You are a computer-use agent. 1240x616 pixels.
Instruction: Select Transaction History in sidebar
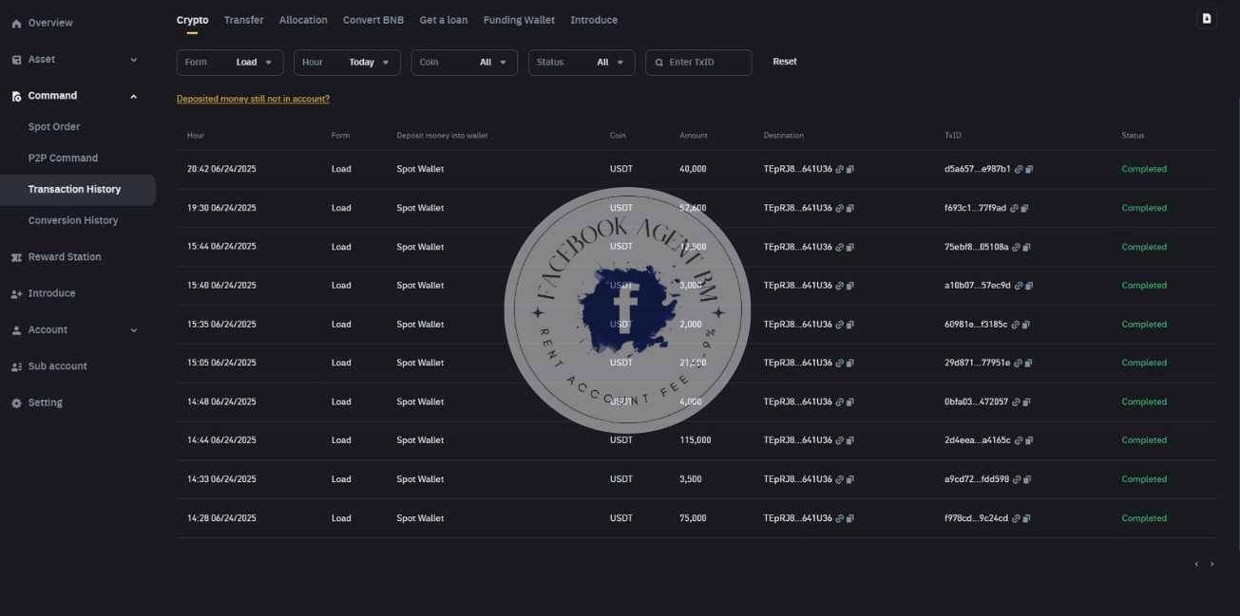(x=78, y=190)
